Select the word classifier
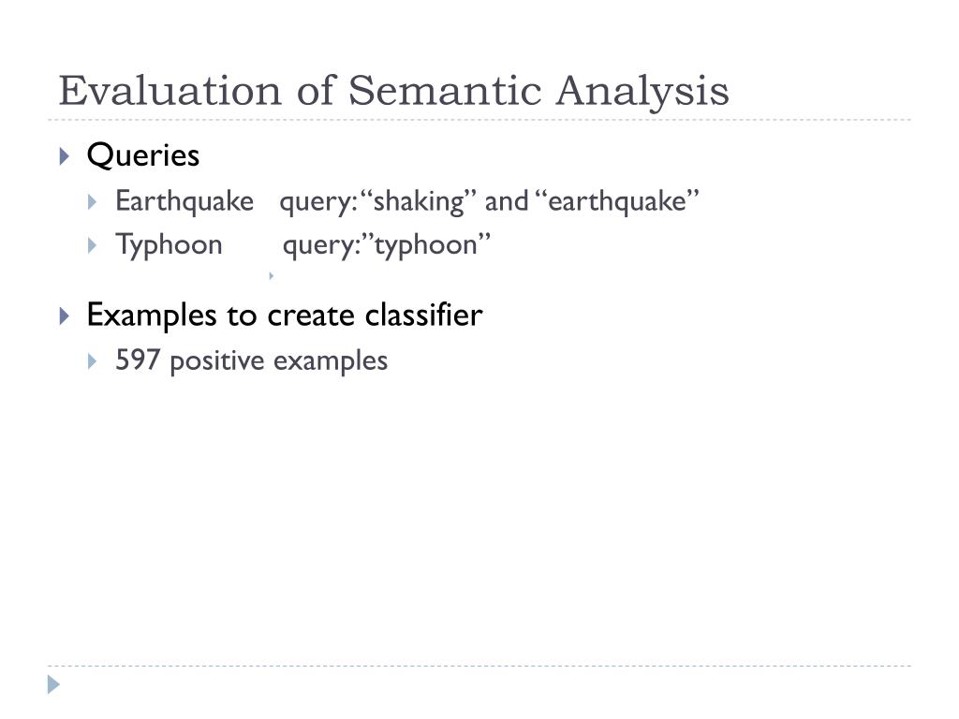The image size is (959, 719). (424, 315)
